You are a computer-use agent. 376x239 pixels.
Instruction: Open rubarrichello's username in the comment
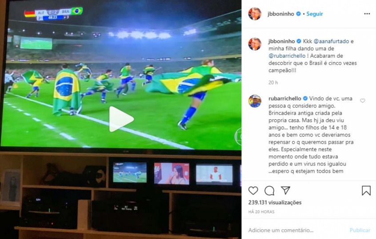[x=284, y=98]
